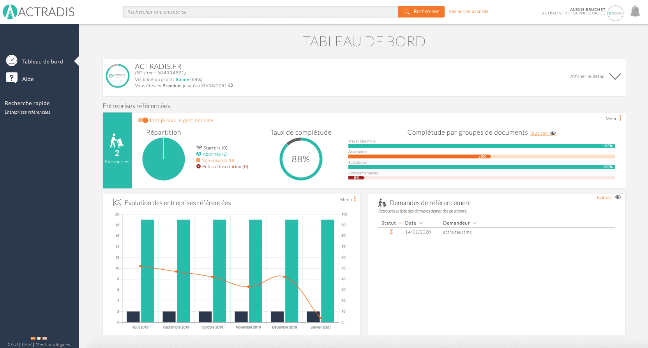Click the actra.faustine demandeur cell
This screenshot has width=648, height=348.
coord(457,232)
